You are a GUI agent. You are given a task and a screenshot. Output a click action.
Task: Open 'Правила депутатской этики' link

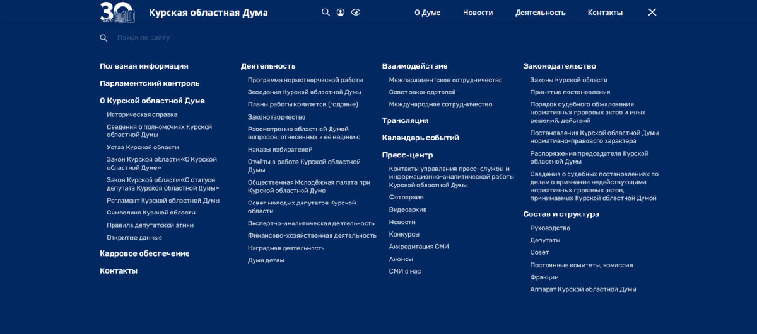[x=150, y=225]
